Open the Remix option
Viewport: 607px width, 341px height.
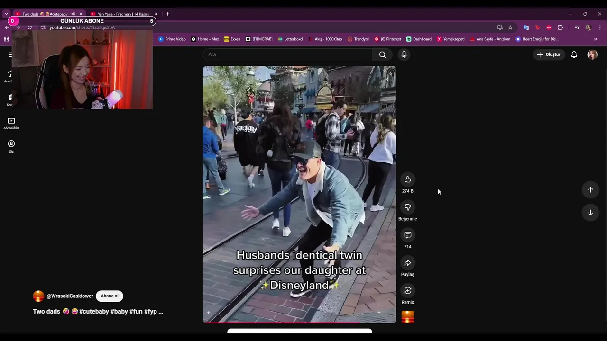(x=407, y=290)
